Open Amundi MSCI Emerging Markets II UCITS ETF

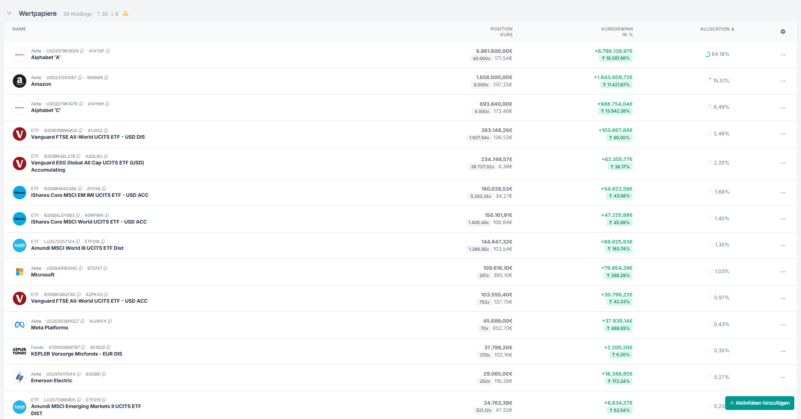pos(86,410)
